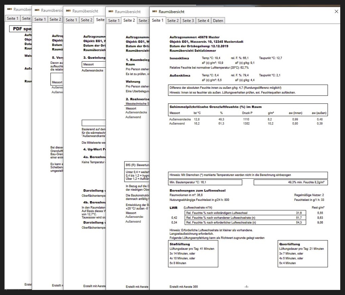Screen dimensions: 345x295
Task: Open Seite 4 tab in front window
Action: 203,20
